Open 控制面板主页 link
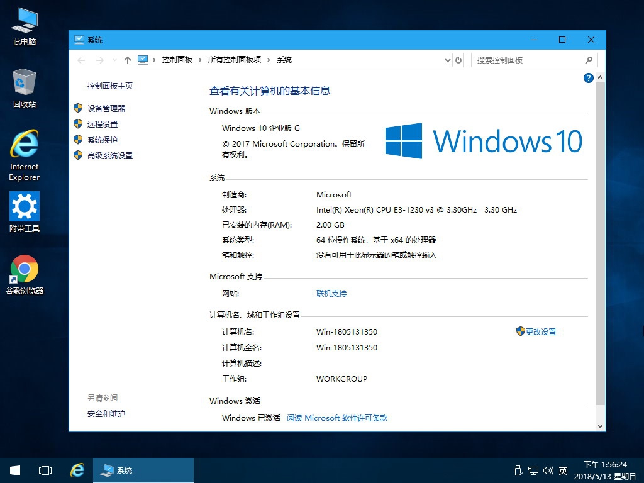Viewport: 644px width, 483px height. click(x=109, y=86)
